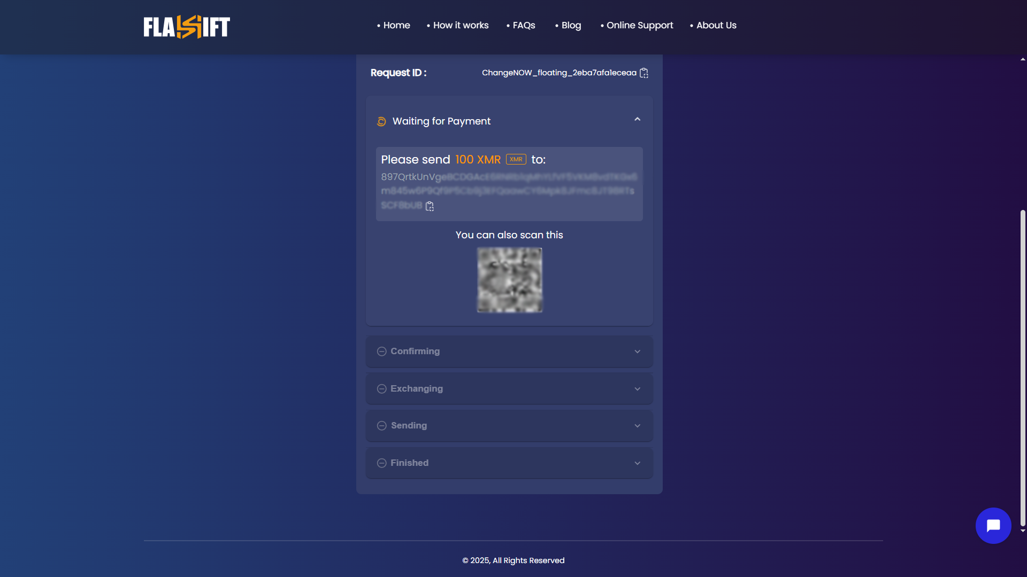Click the Finished step status icon

(x=381, y=463)
